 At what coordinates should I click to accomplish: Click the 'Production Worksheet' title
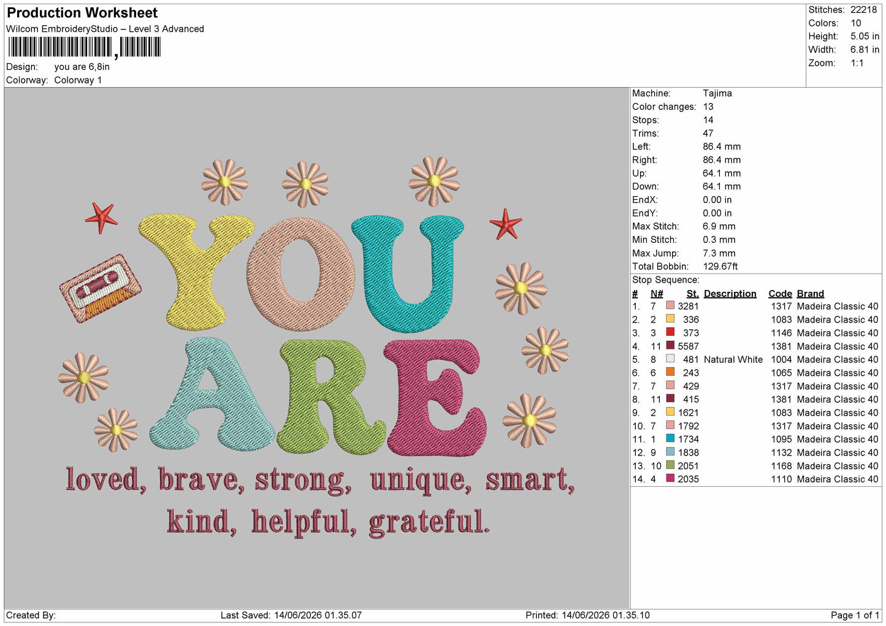click(82, 13)
